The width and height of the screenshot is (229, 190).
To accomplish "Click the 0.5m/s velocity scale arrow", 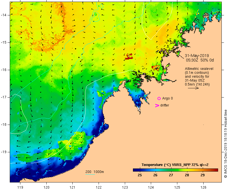I will pos(193,88).
